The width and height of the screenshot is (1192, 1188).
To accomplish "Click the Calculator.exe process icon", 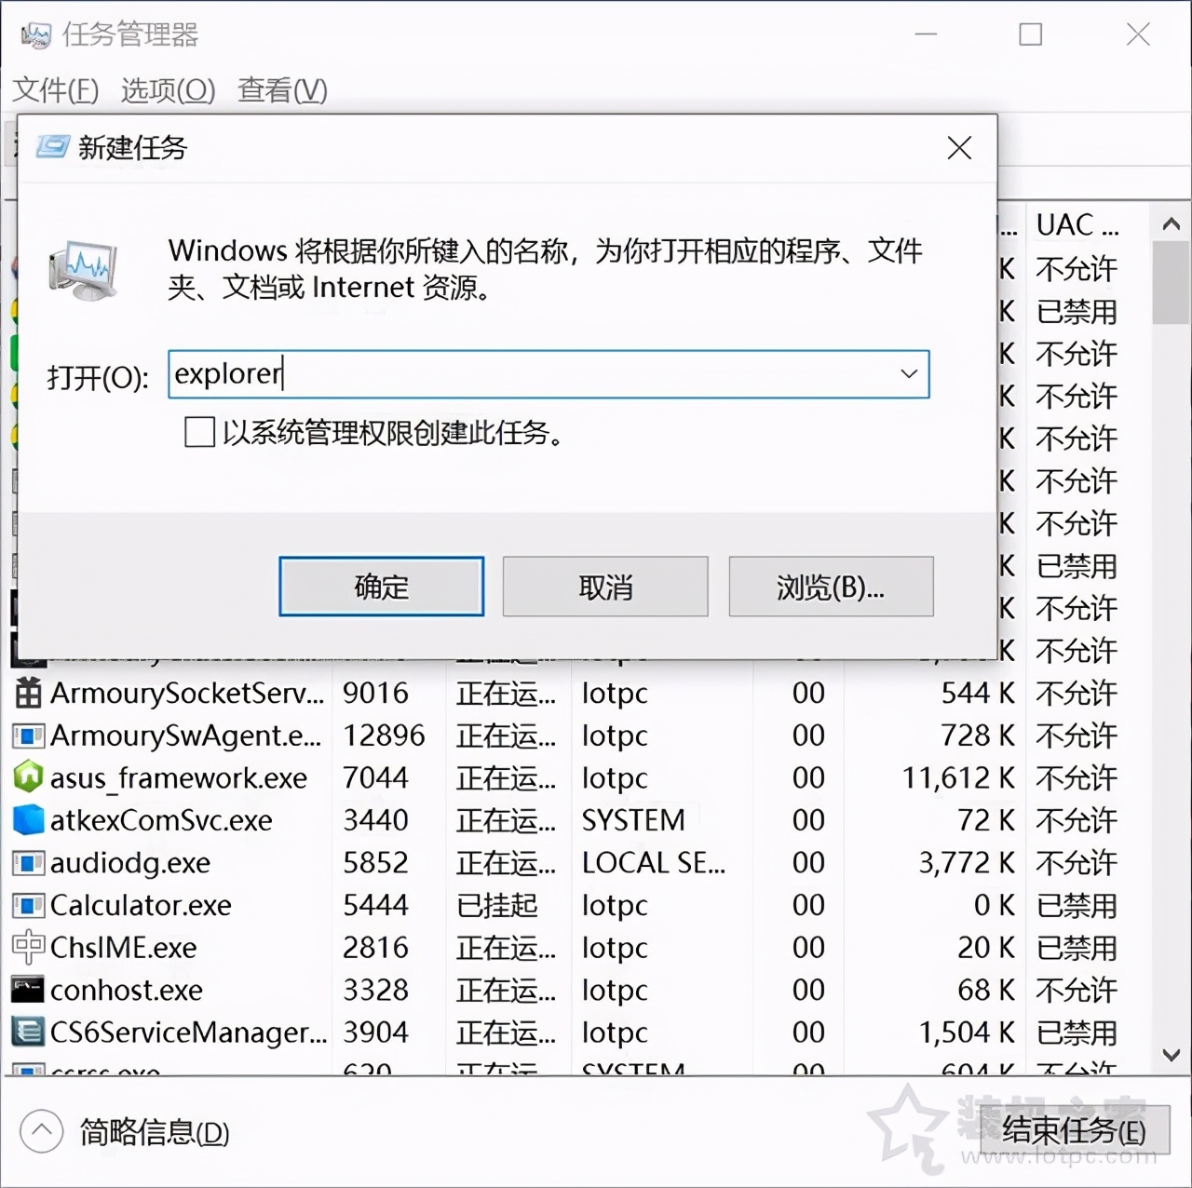I will 27,905.
